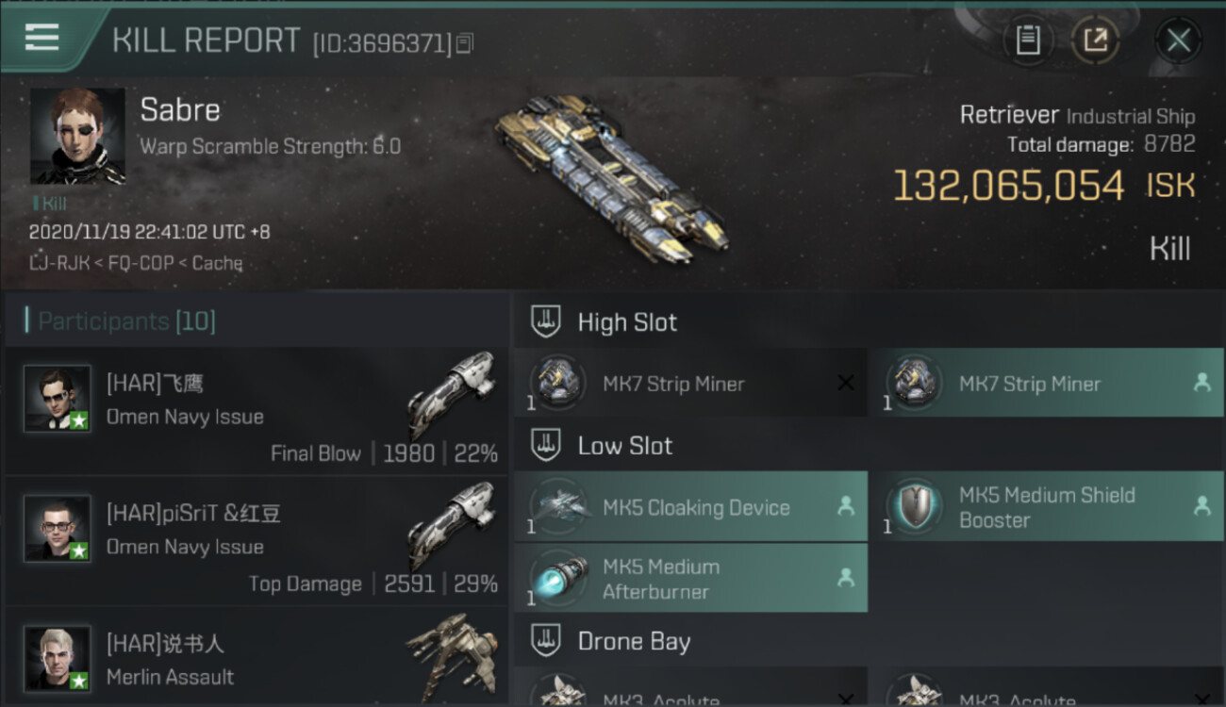Open MK5 Cloaking Device item
The image size is (1226, 707).
(x=690, y=507)
